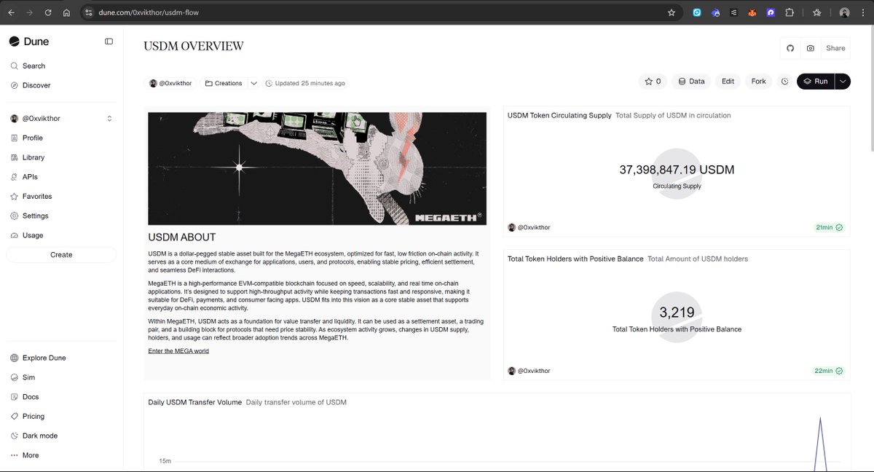Click the USDM OVERVIEW heading
The width and height of the screenshot is (874, 472).
(x=194, y=47)
